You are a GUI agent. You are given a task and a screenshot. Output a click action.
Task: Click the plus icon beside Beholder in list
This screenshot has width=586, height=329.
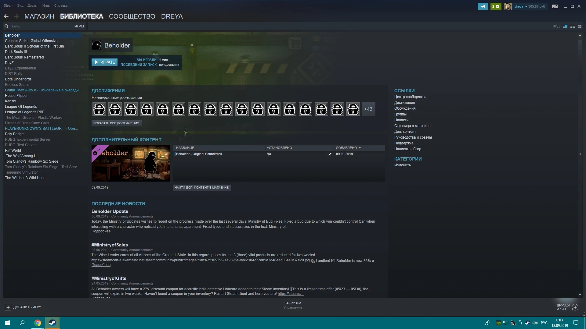tap(84, 35)
